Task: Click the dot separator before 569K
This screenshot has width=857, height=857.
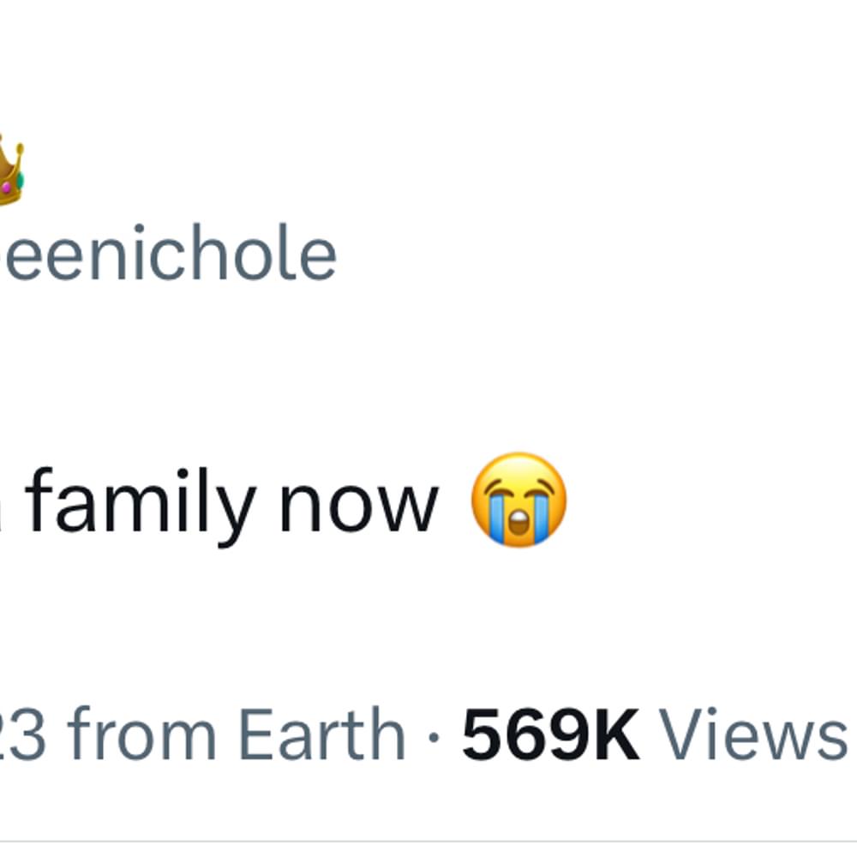Action: point(435,735)
